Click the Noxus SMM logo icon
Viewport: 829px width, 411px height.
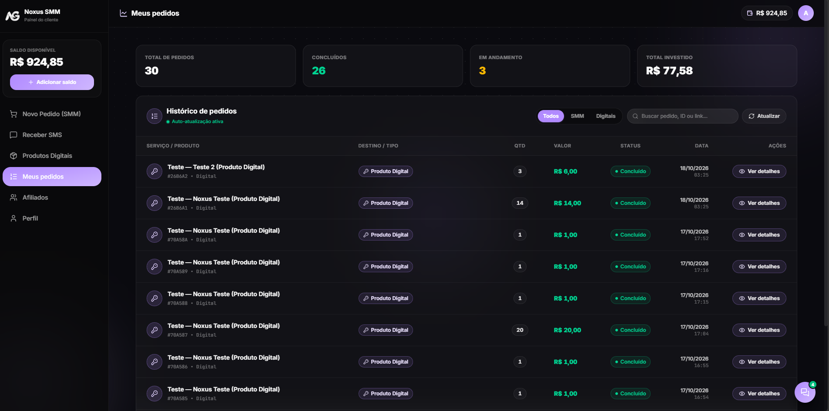(x=12, y=16)
